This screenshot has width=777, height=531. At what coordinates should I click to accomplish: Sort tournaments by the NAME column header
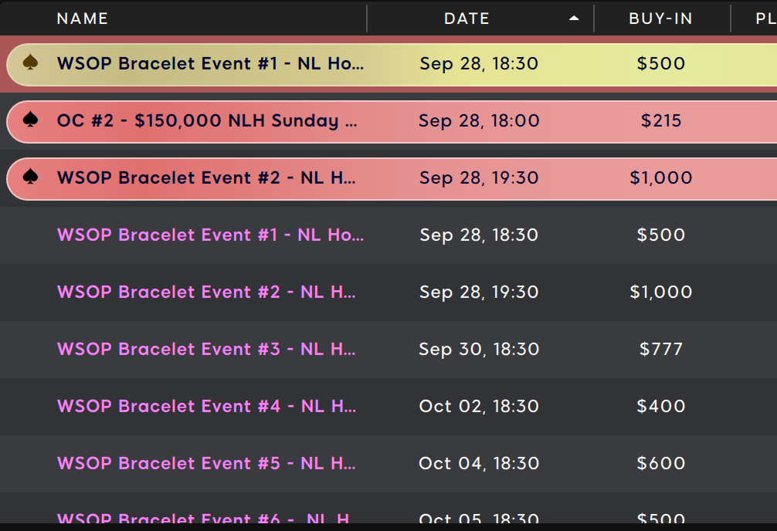coord(83,19)
